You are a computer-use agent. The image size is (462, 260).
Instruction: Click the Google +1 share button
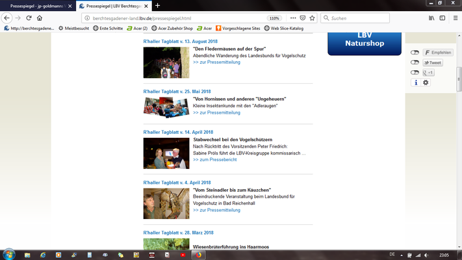click(428, 73)
